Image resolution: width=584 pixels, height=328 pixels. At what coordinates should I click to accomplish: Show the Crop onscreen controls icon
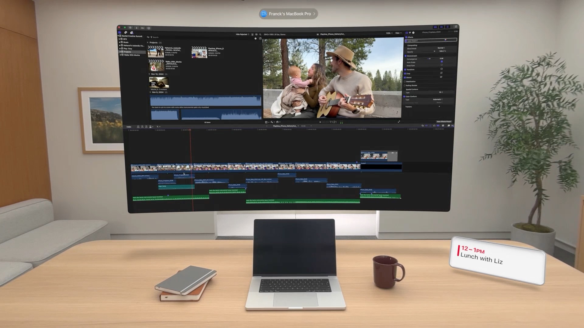(x=441, y=73)
